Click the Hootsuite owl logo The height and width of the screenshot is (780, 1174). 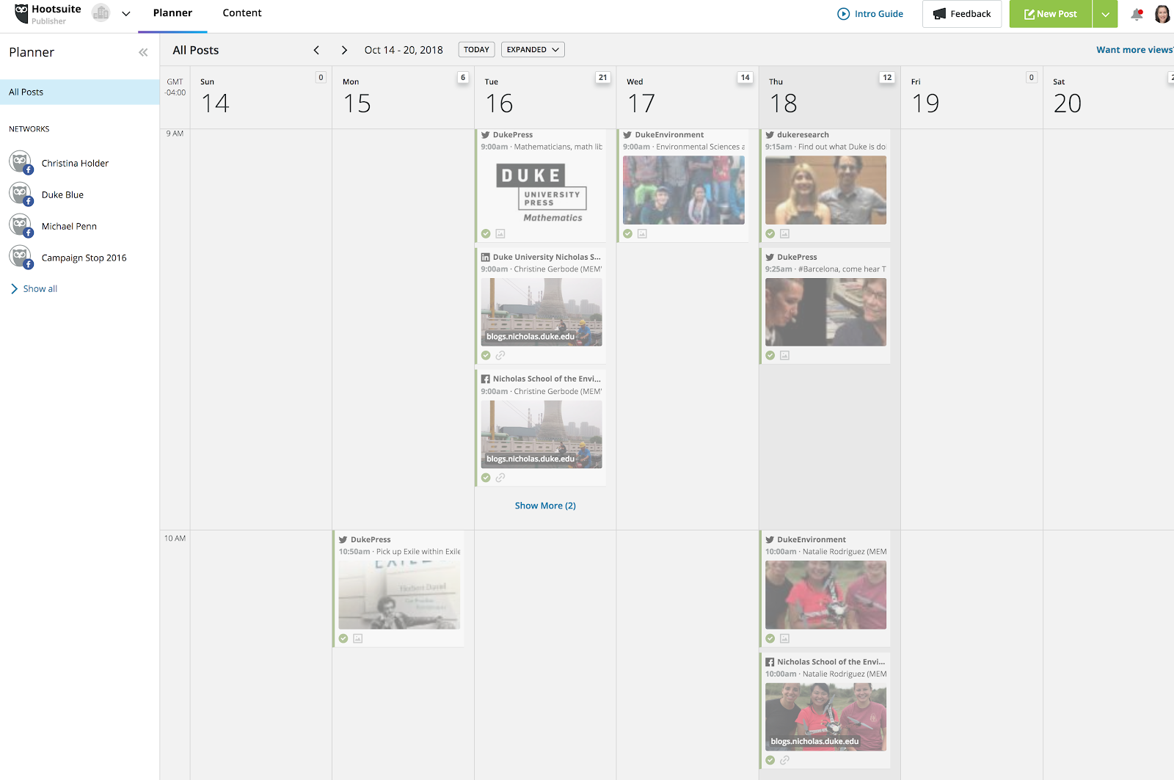point(21,13)
